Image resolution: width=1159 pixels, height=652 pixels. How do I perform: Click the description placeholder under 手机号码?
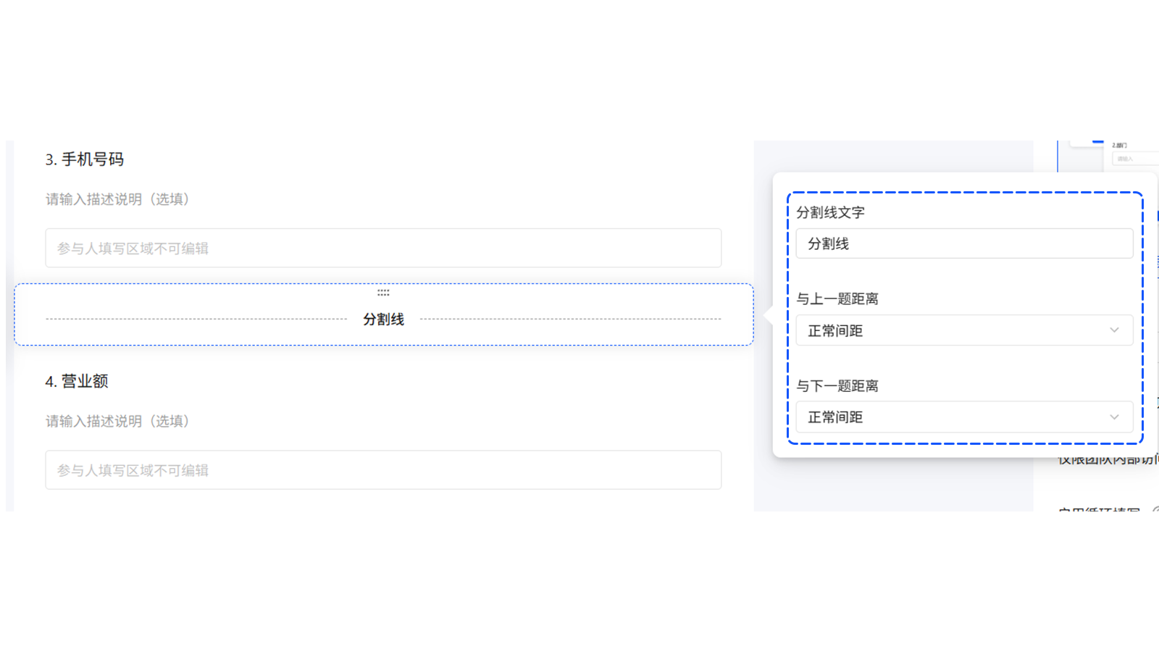point(117,199)
